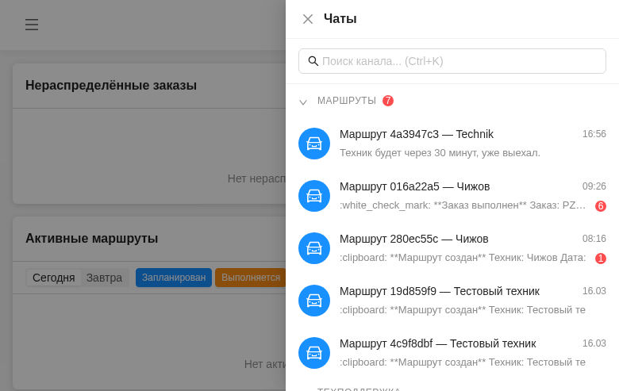The width and height of the screenshot is (619, 391).
Task: Click the Маршруты section label
Action: click(347, 101)
